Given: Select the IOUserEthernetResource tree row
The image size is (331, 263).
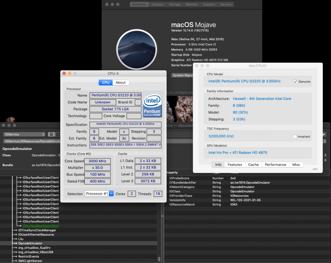Looking at the screenshot, I should point(79,235).
